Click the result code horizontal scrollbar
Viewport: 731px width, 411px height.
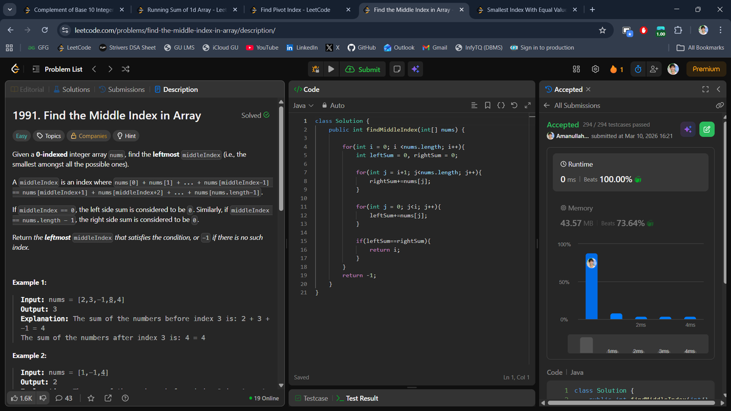coord(630,402)
